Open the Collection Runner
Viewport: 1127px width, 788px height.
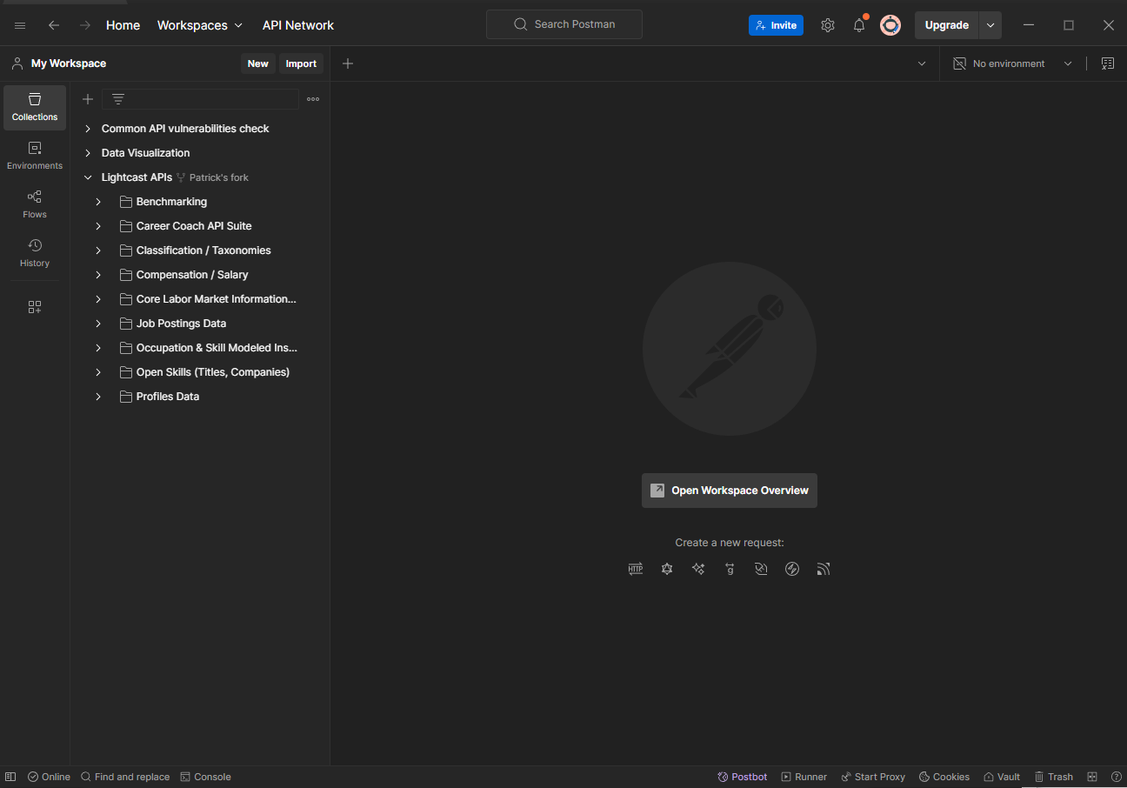coord(804,777)
